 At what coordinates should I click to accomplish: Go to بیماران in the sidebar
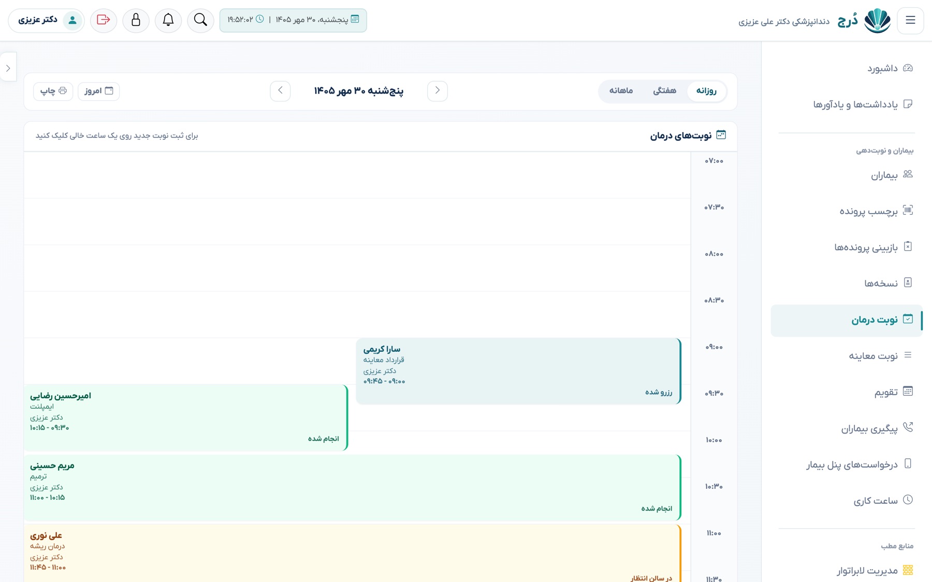pos(847,175)
